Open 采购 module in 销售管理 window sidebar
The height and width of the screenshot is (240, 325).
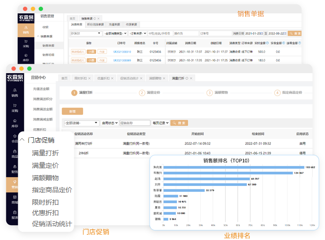pyautogui.click(x=26, y=44)
